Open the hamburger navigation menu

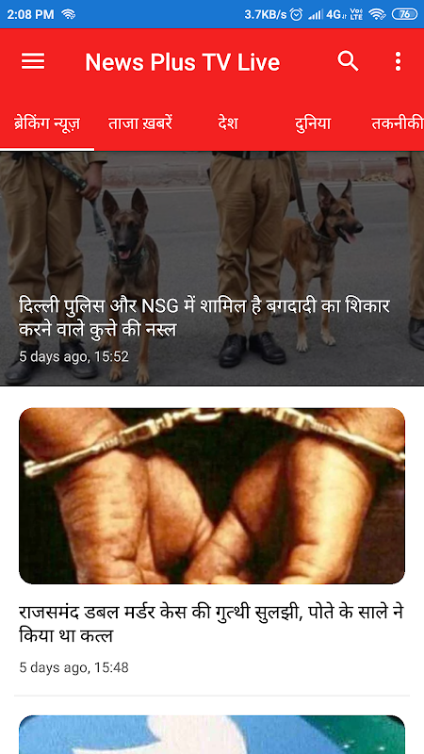click(x=33, y=61)
